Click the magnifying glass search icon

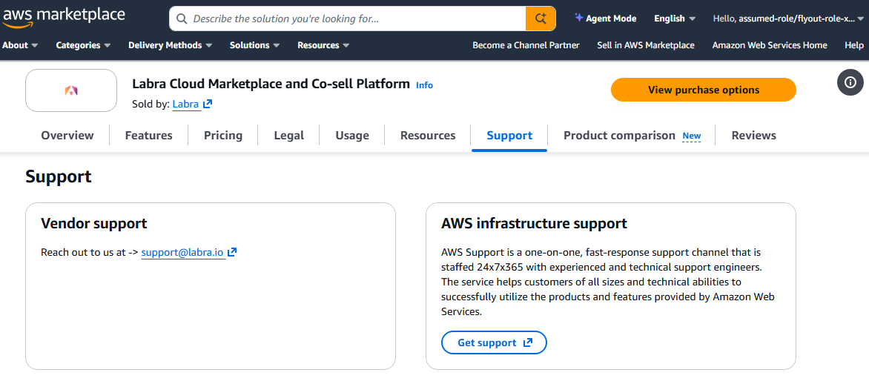tap(182, 19)
